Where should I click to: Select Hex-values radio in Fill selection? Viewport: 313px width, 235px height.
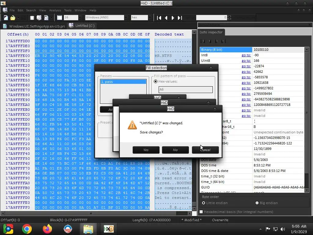click(156, 81)
